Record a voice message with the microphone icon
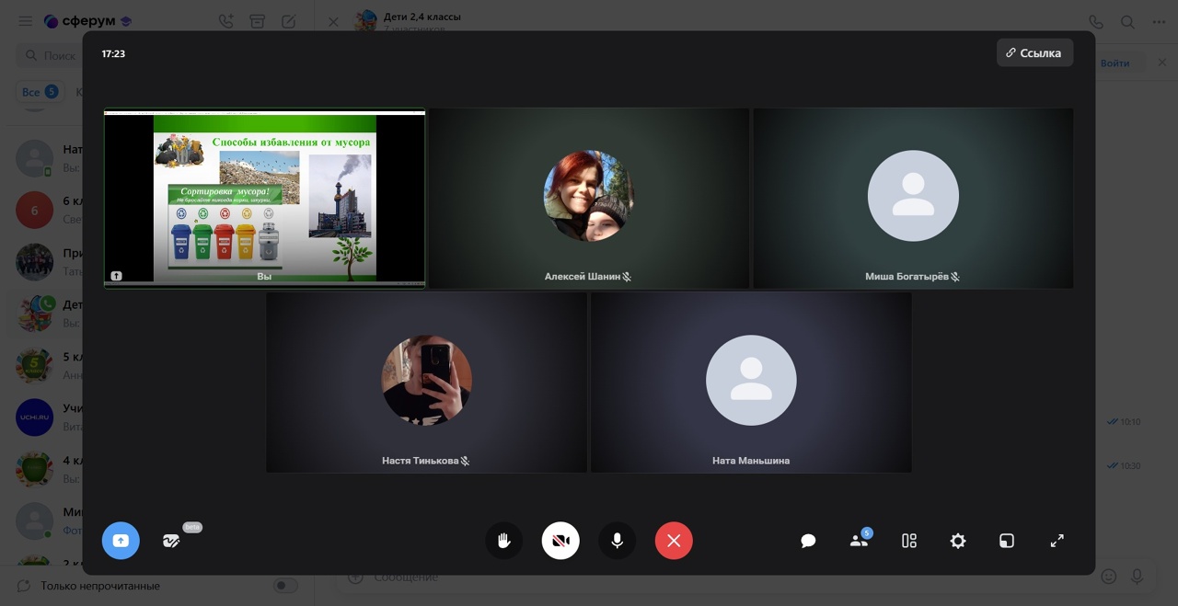The height and width of the screenshot is (606, 1178). pos(1138,577)
